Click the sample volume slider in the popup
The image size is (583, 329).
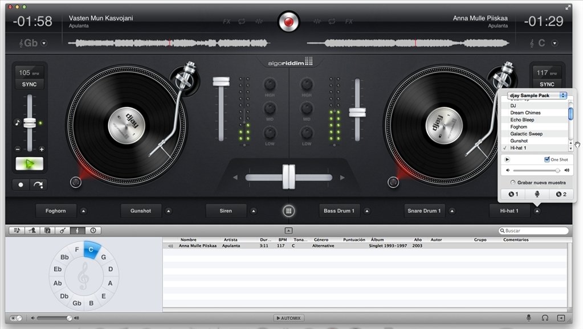coord(536,170)
